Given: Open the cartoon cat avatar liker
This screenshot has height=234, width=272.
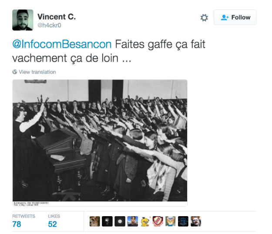Looking at the screenshot, I should pyautogui.click(x=171, y=221).
